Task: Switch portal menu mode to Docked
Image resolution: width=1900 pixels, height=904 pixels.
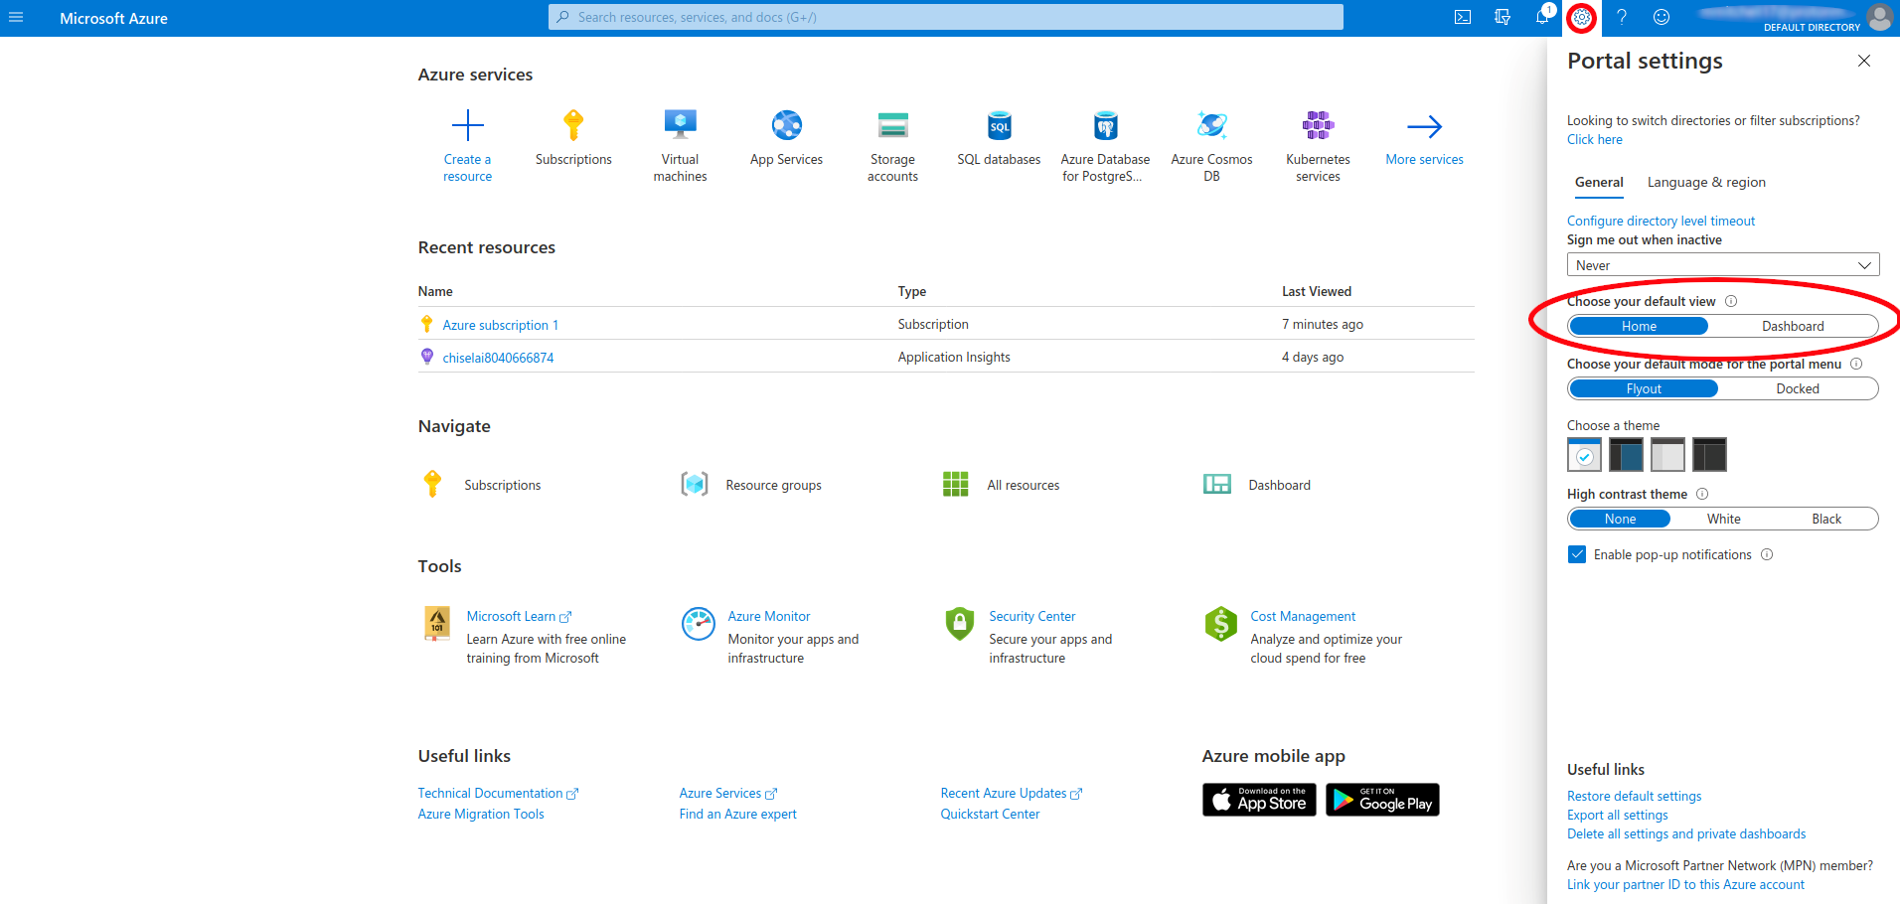Action: tap(1797, 388)
